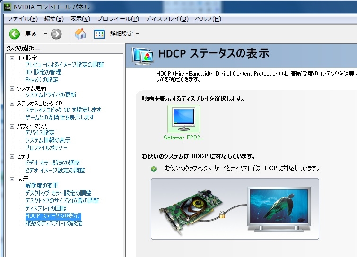
Task: Select HDCP ステータスの表示 tree item
Action: coord(53,216)
